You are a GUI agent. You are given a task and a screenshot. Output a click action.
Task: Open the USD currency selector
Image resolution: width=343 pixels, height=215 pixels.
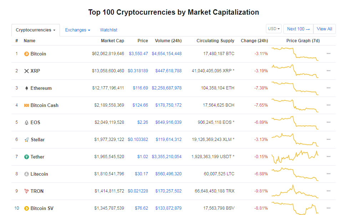[x=274, y=29]
